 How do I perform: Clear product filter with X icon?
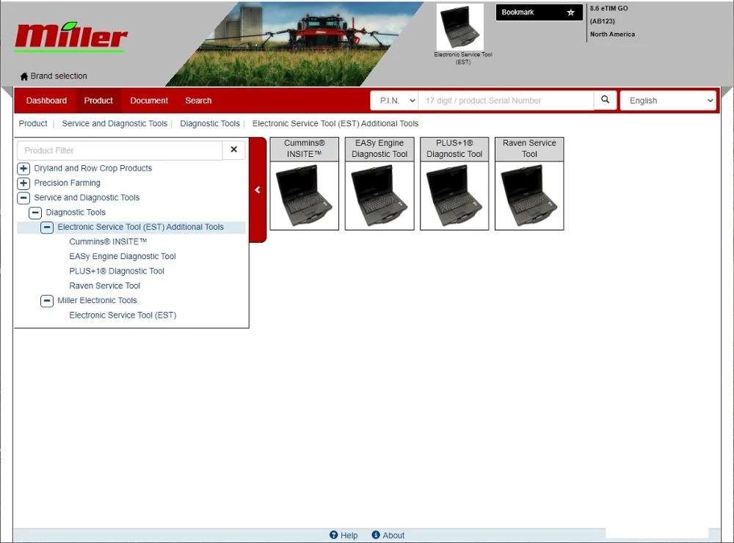[x=234, y=150]
